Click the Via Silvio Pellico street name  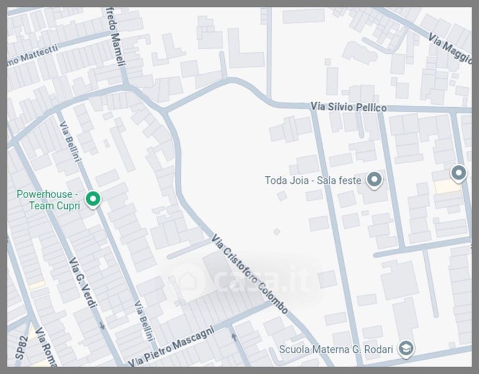tap(348, 107)
